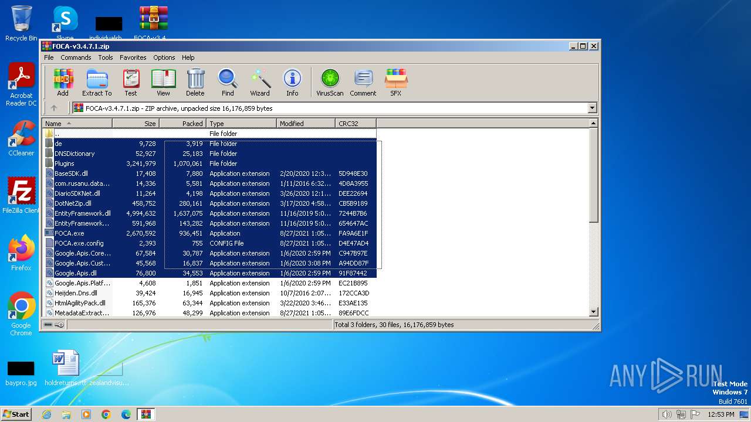This screenshot has width=751, height=422.
Task: Sort by Packed column header
Action: [182, 123]
